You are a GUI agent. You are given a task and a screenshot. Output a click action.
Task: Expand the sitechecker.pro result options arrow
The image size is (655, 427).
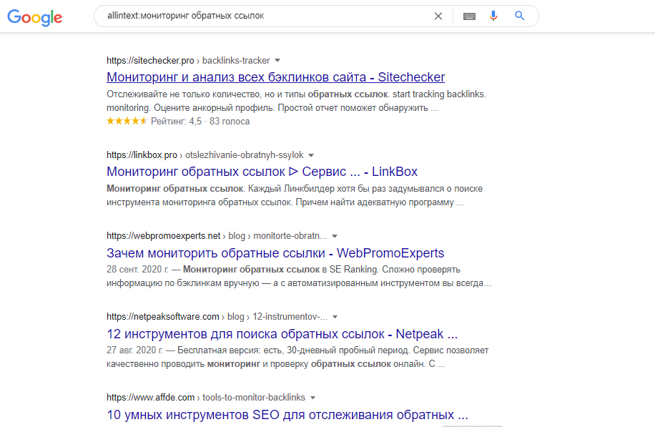277,61
